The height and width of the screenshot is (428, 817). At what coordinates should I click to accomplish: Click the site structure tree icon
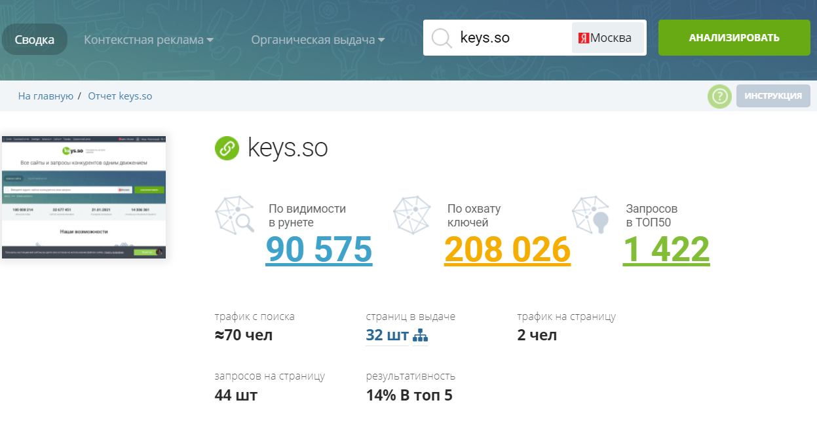420,336
